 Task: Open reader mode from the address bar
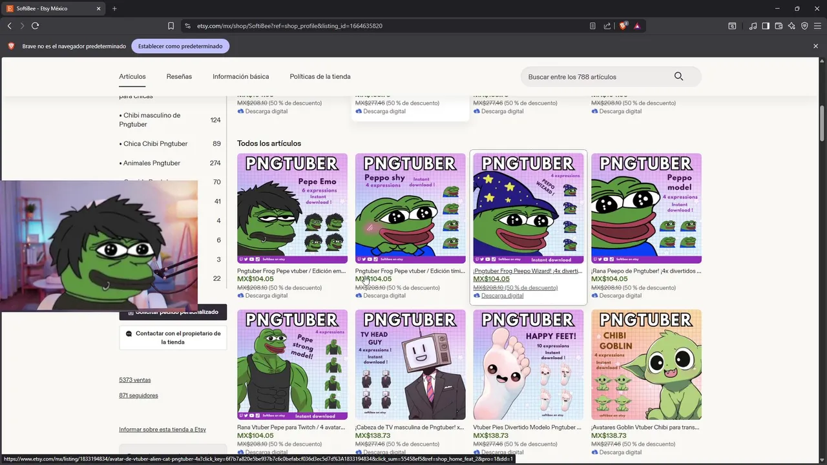tap(592, 26)
